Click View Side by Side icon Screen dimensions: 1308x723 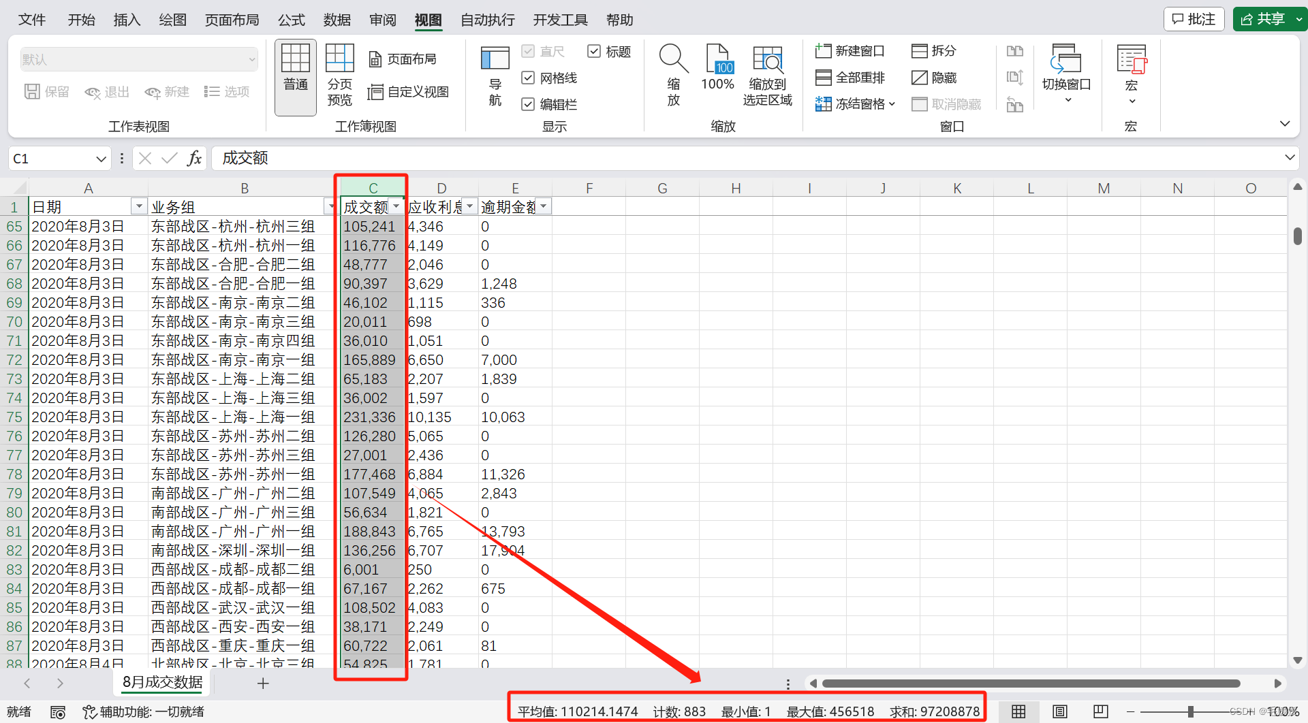(x=1015, y=51)
